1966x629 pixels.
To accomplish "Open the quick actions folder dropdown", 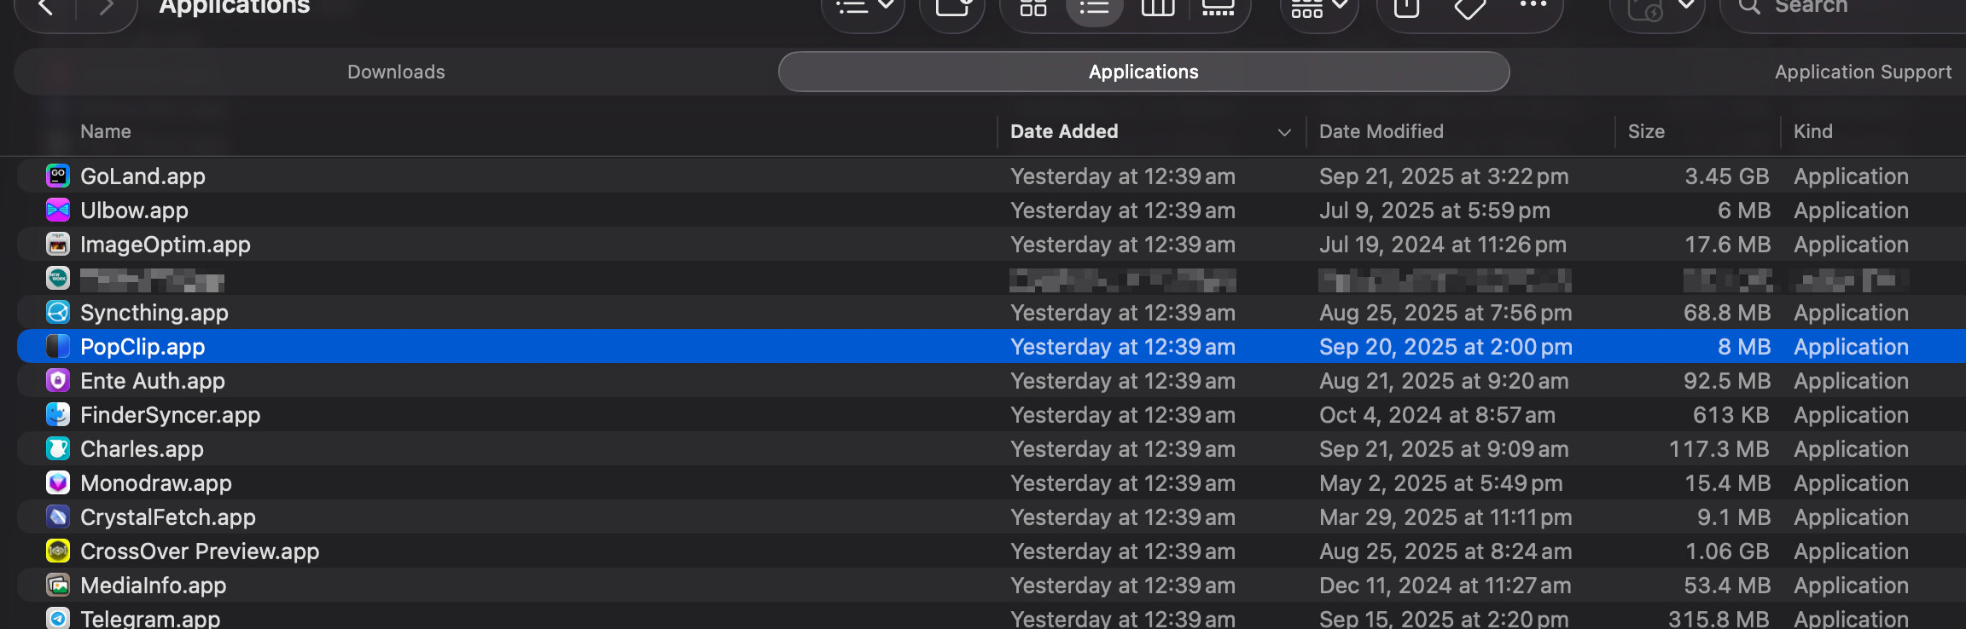I will click(x=1657, y=10).
